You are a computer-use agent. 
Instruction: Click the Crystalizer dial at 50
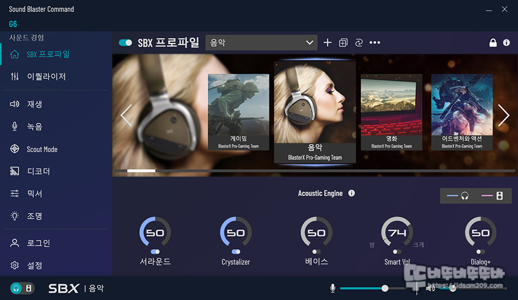pos(235,232)
